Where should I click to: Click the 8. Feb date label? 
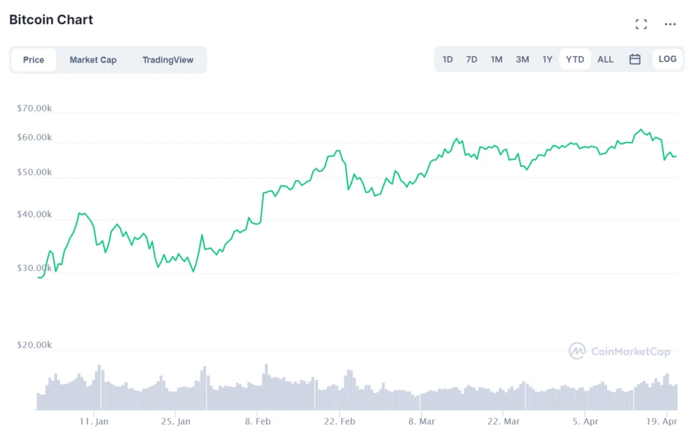pos(258,421)
